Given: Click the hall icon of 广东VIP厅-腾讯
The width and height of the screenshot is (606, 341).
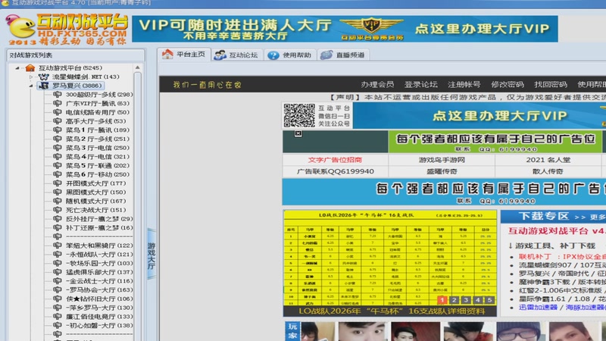Looking at the screenshot, I should [x=58, y=103].
